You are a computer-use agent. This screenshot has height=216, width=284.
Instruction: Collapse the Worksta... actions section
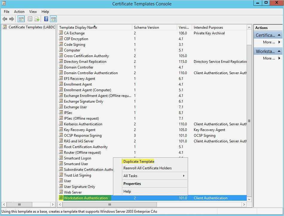[279, 51]
